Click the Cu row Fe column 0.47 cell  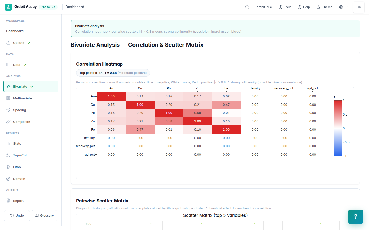(226, 105)
